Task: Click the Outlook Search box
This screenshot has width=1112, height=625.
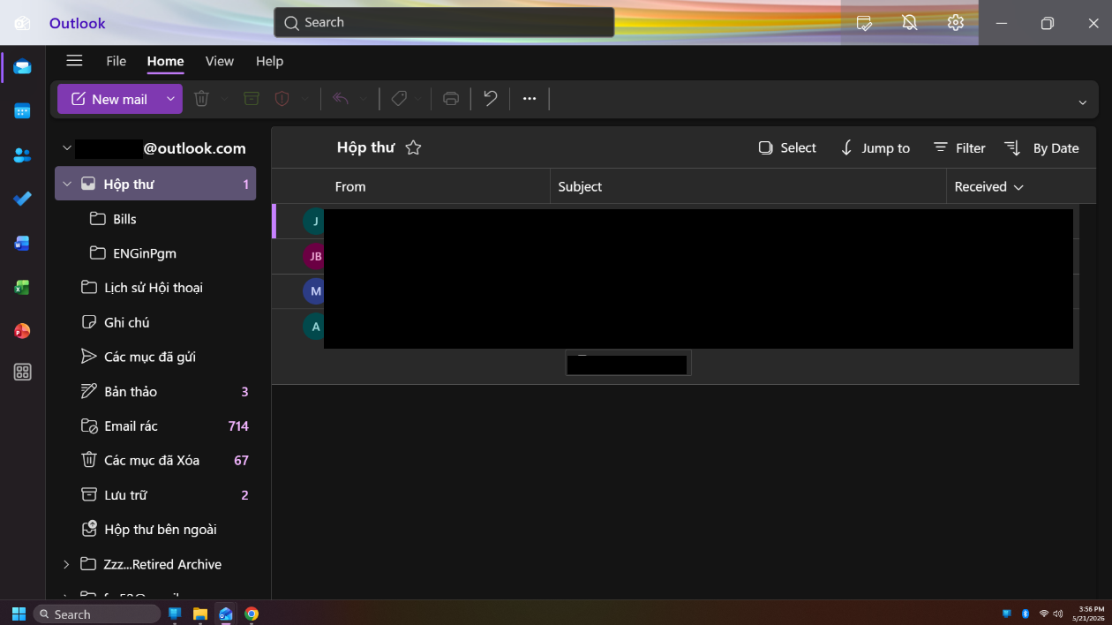Action: (x=444, y=23)
